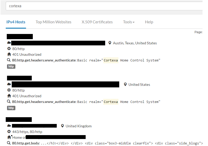208x146 pixels.
Task: Click location pin beside United Kingdom
Action: (62, 126)
